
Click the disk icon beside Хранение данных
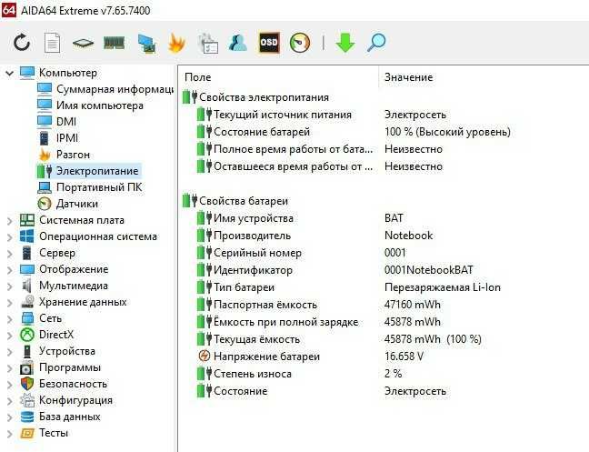click(x=27, y=302)
